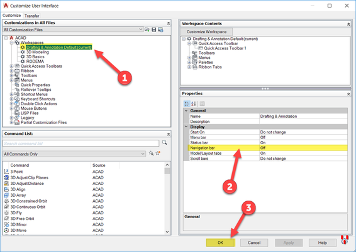This screenshot has height=252, width=356.
Task: Click the Customize Workspace button
Action: point(206,32)
